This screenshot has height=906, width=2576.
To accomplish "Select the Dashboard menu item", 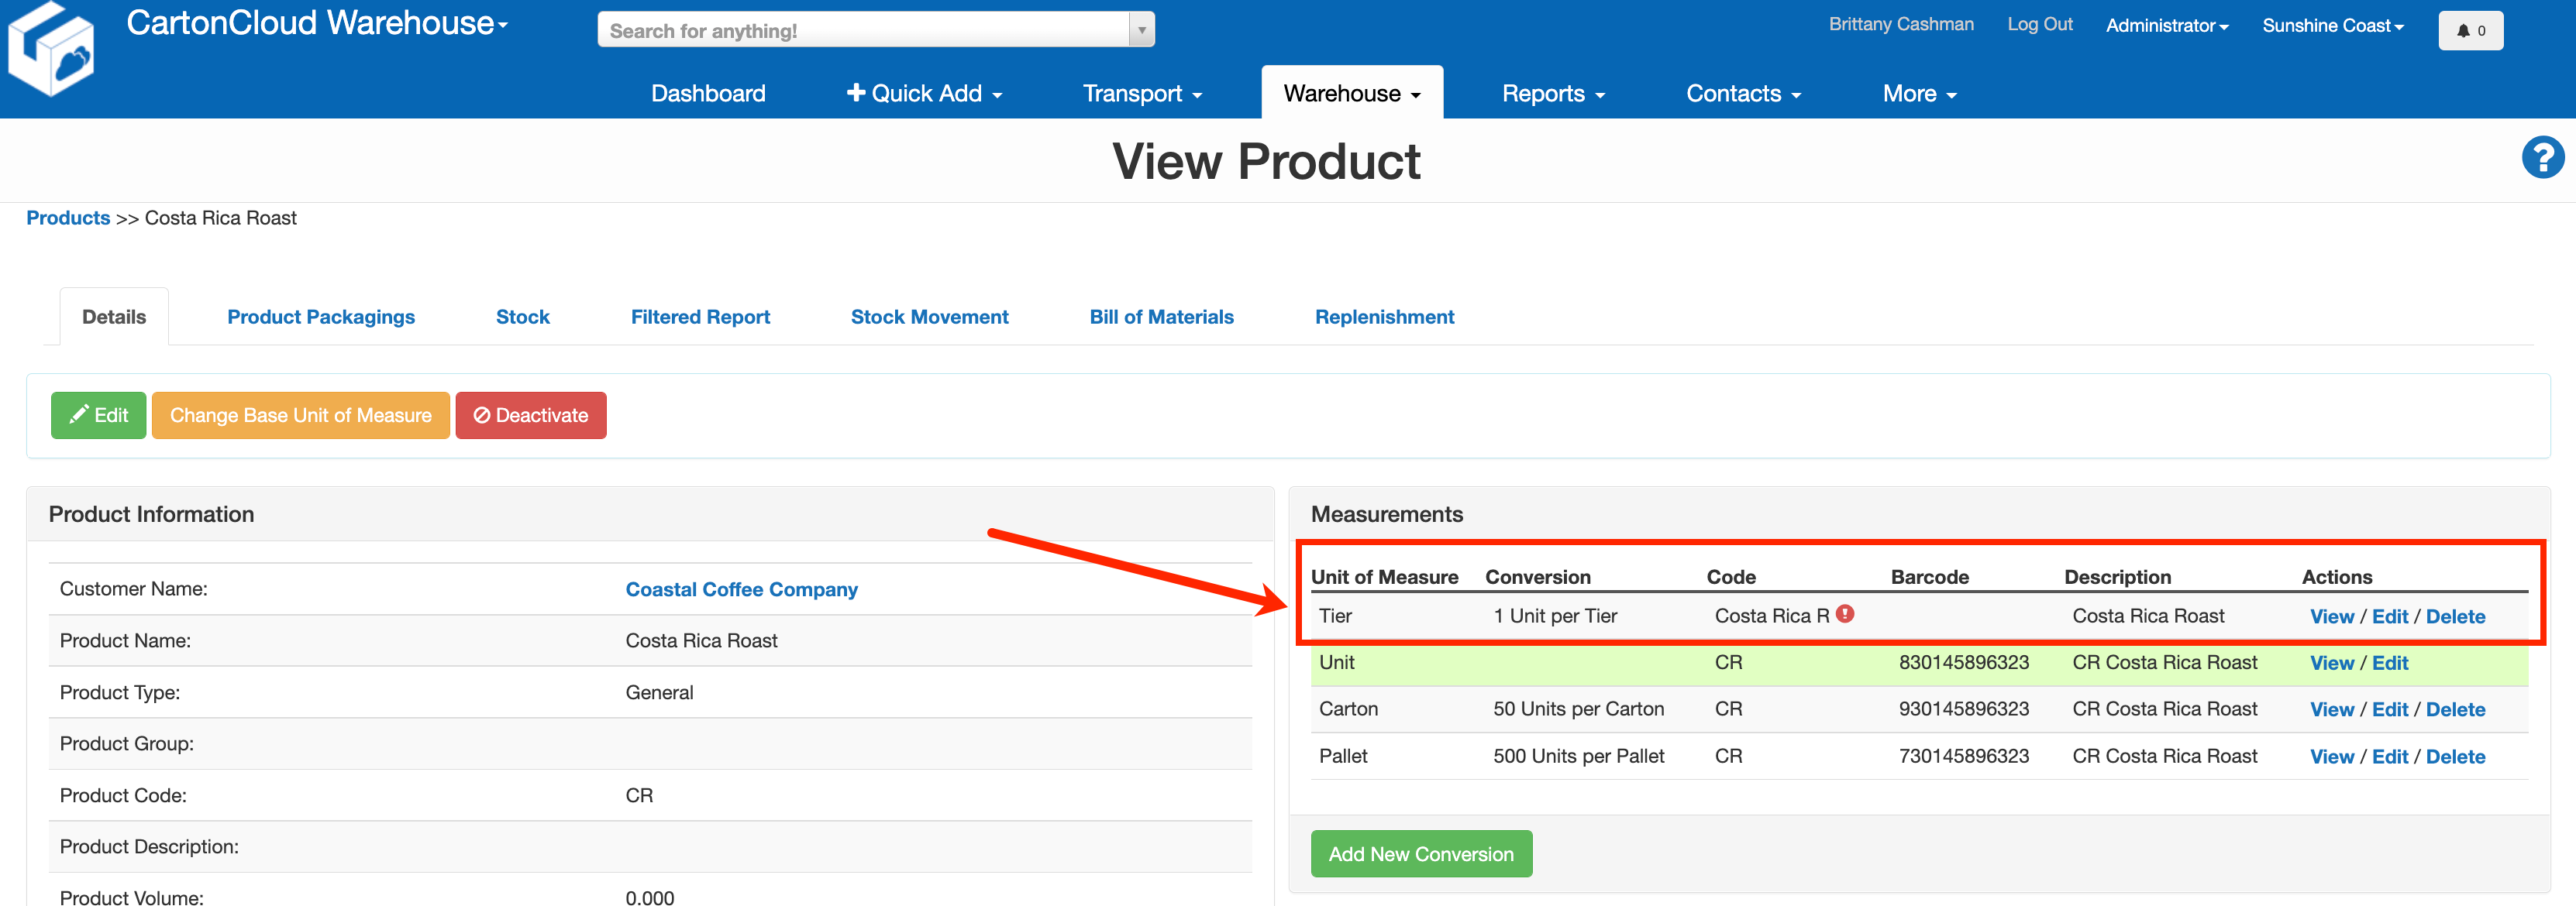I will click(707, 93).
